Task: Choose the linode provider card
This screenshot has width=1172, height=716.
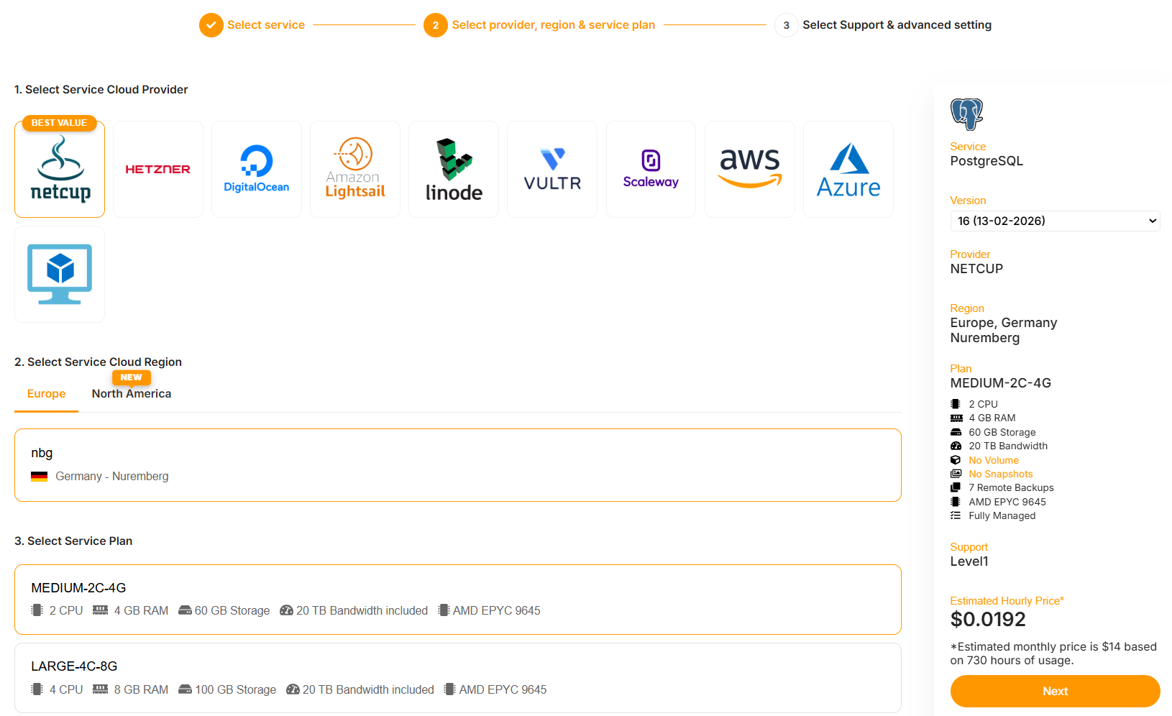Action: pos(454,169)
